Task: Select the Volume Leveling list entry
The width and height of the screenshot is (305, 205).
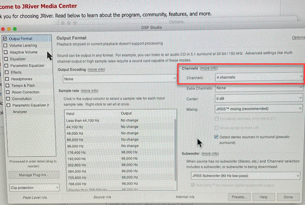Action: click(23, 46)
